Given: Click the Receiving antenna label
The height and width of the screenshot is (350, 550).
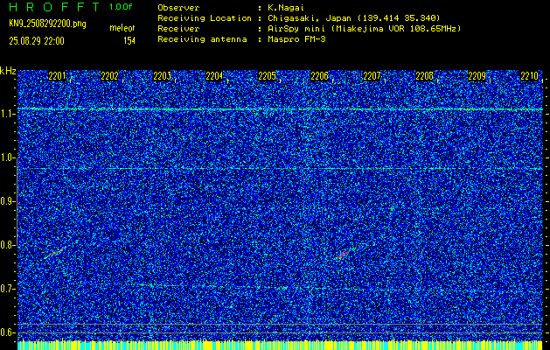Looking at the screenshot, I should point(202,39).
